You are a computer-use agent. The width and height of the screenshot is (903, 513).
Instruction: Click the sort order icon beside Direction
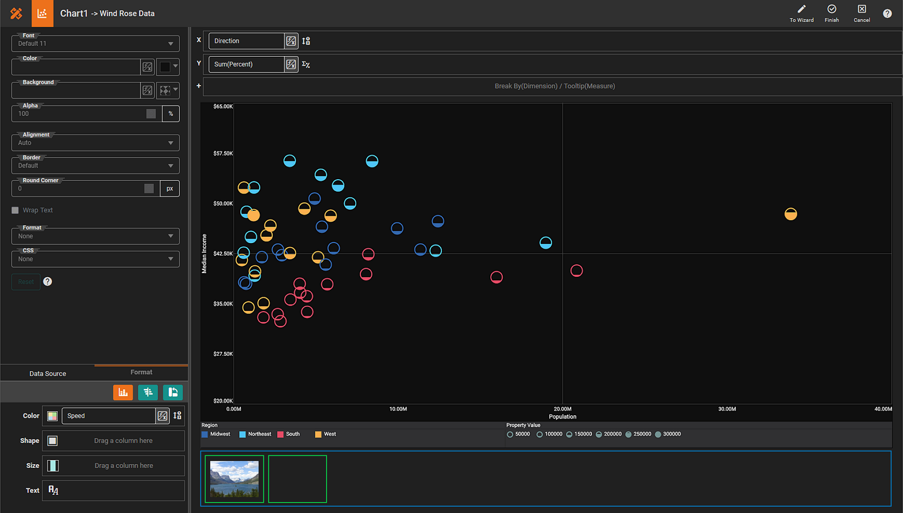[306, 41]
